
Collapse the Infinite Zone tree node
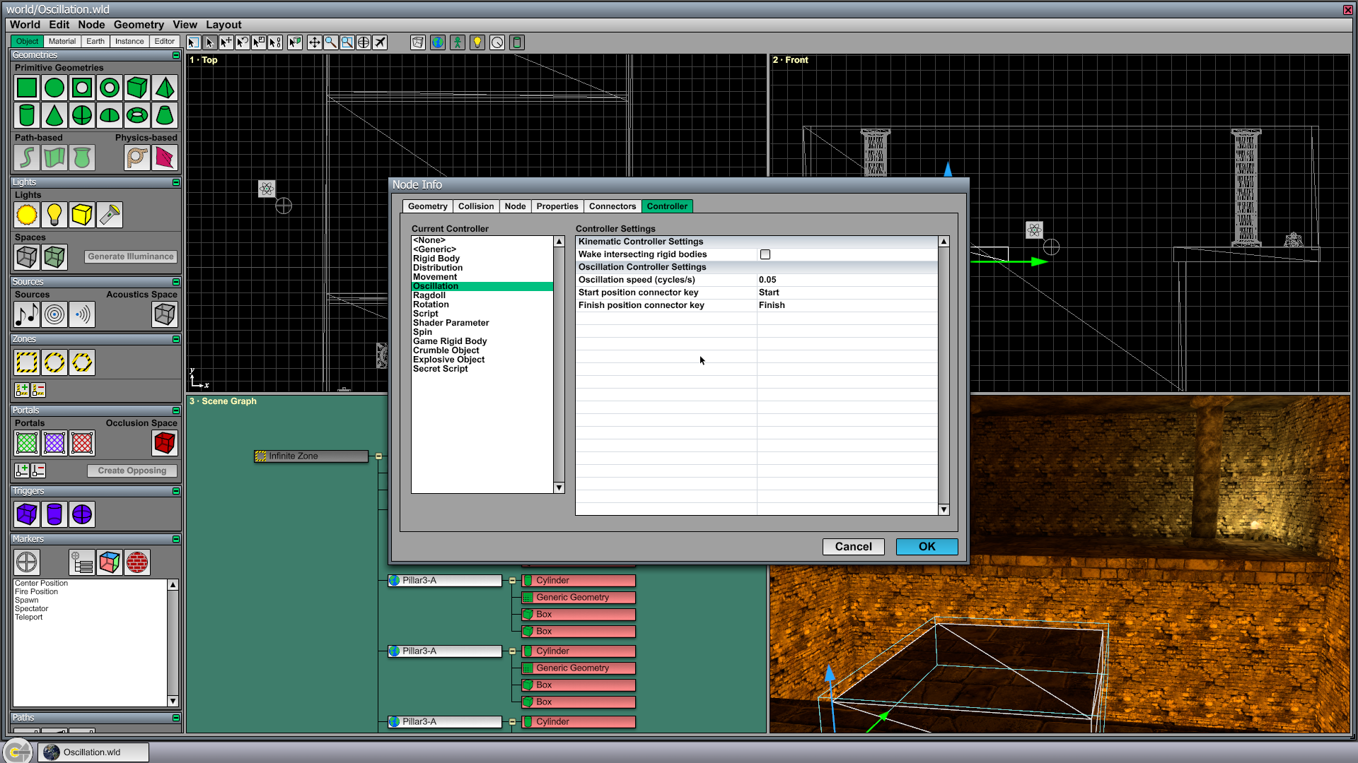pos(378,456)
